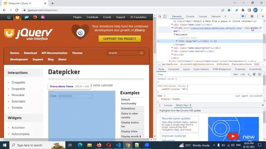266x149 pixels.
Task: Open the Computed styles tab
Action: pos(173,69)
